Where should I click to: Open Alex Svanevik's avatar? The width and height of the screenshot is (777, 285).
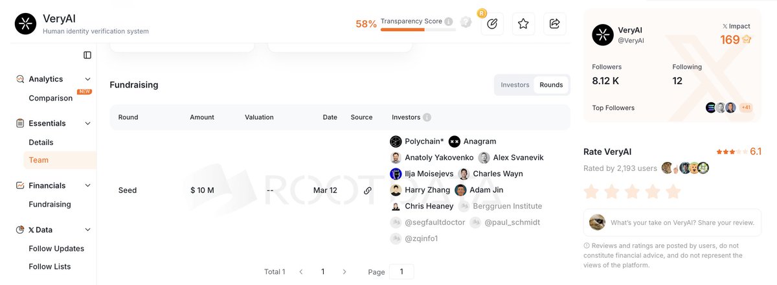[x=484, y=157]
